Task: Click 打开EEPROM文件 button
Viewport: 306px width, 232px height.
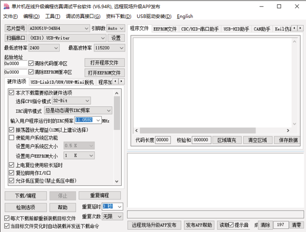Action: [105, 73]
